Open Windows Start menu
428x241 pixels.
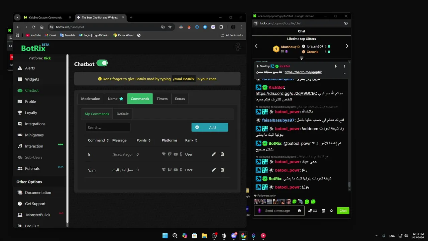pyautogui.click(x=165, y=236)
